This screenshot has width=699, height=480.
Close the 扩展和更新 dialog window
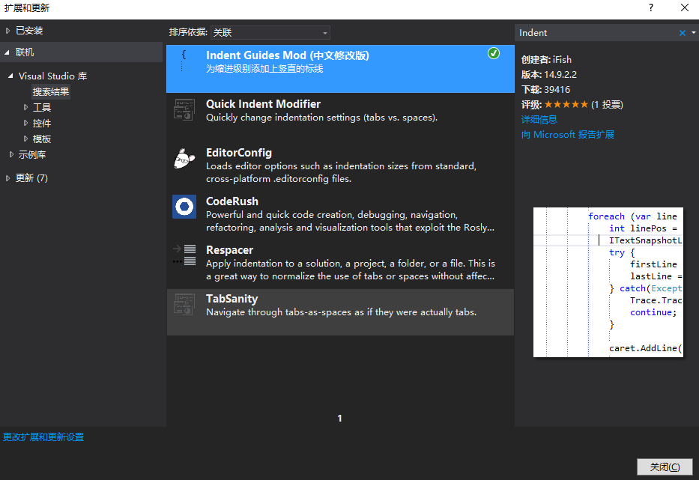pos(685,7)
